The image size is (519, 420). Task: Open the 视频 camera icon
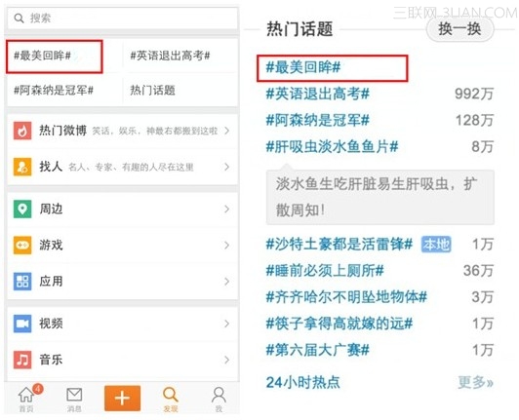coord(22,324)
